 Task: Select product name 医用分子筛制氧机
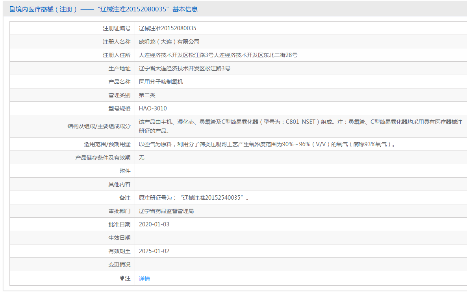coord(161,82)
